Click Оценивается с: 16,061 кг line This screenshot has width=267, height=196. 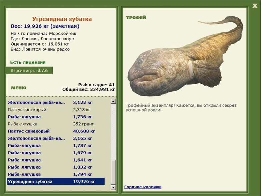tap(40, 44)
